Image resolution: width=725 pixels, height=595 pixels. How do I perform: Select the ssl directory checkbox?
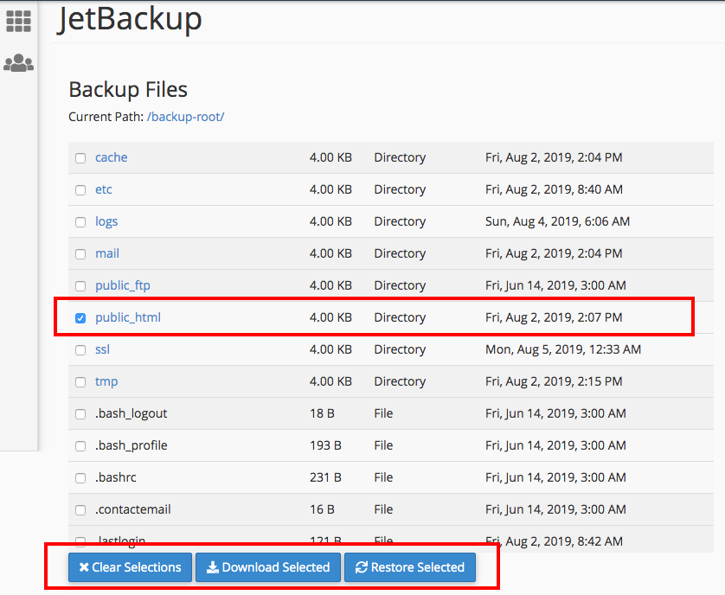pyautogui.click(x=80, y=350)
